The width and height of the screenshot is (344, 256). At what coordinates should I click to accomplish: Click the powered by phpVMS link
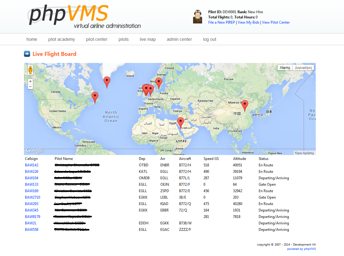[x=301, y=249]
